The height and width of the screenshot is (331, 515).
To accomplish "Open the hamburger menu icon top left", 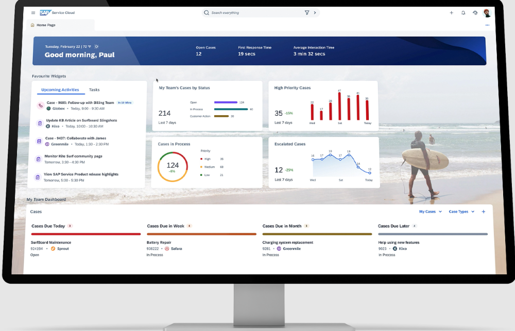I will 32,12.
